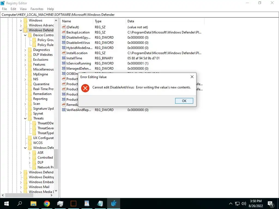
Task: Click the network tray icon
Action: point(237,204)
